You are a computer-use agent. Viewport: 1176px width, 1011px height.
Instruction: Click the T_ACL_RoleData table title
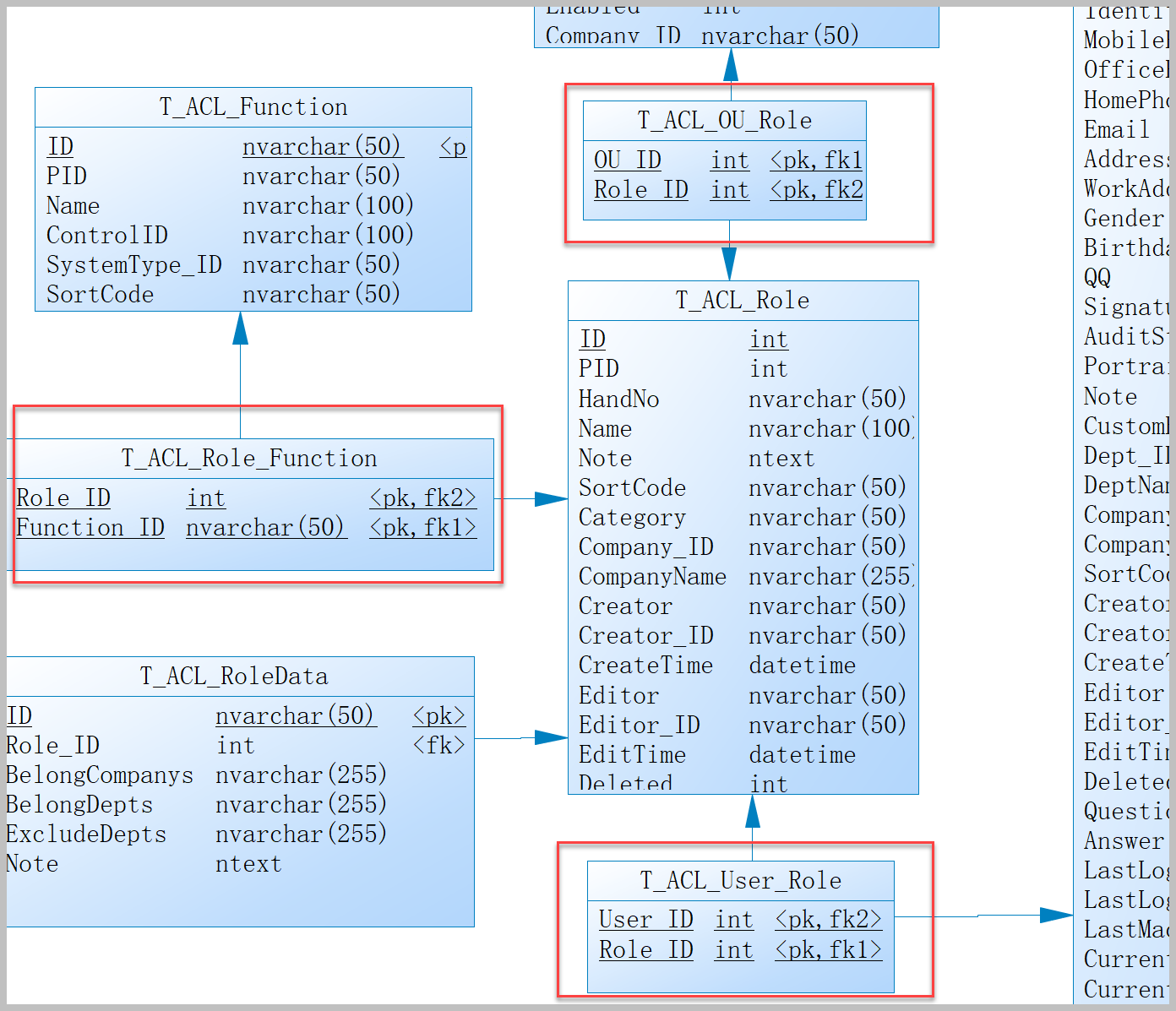[x=234, y=677]
